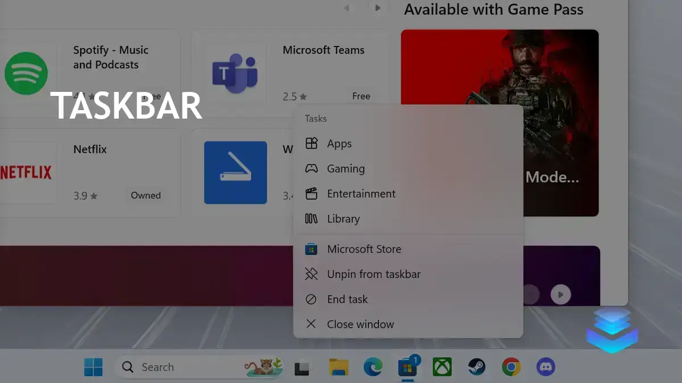Launch Microsoft Store from the context menu

(x=364, y=249)
